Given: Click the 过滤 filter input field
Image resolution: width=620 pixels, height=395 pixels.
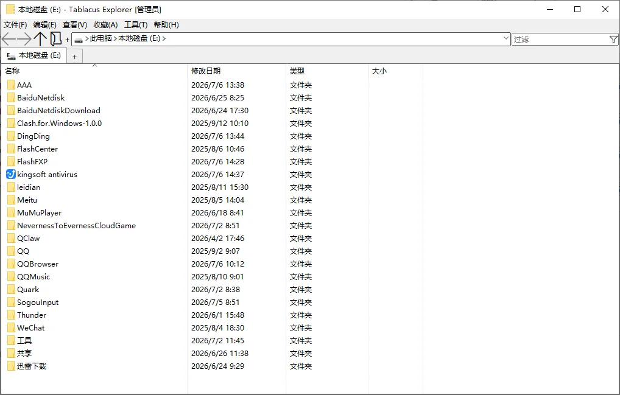Looking at the screenshot, I should [x=560, y=39].
